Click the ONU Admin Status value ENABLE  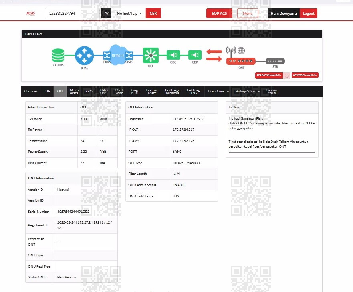179,185
